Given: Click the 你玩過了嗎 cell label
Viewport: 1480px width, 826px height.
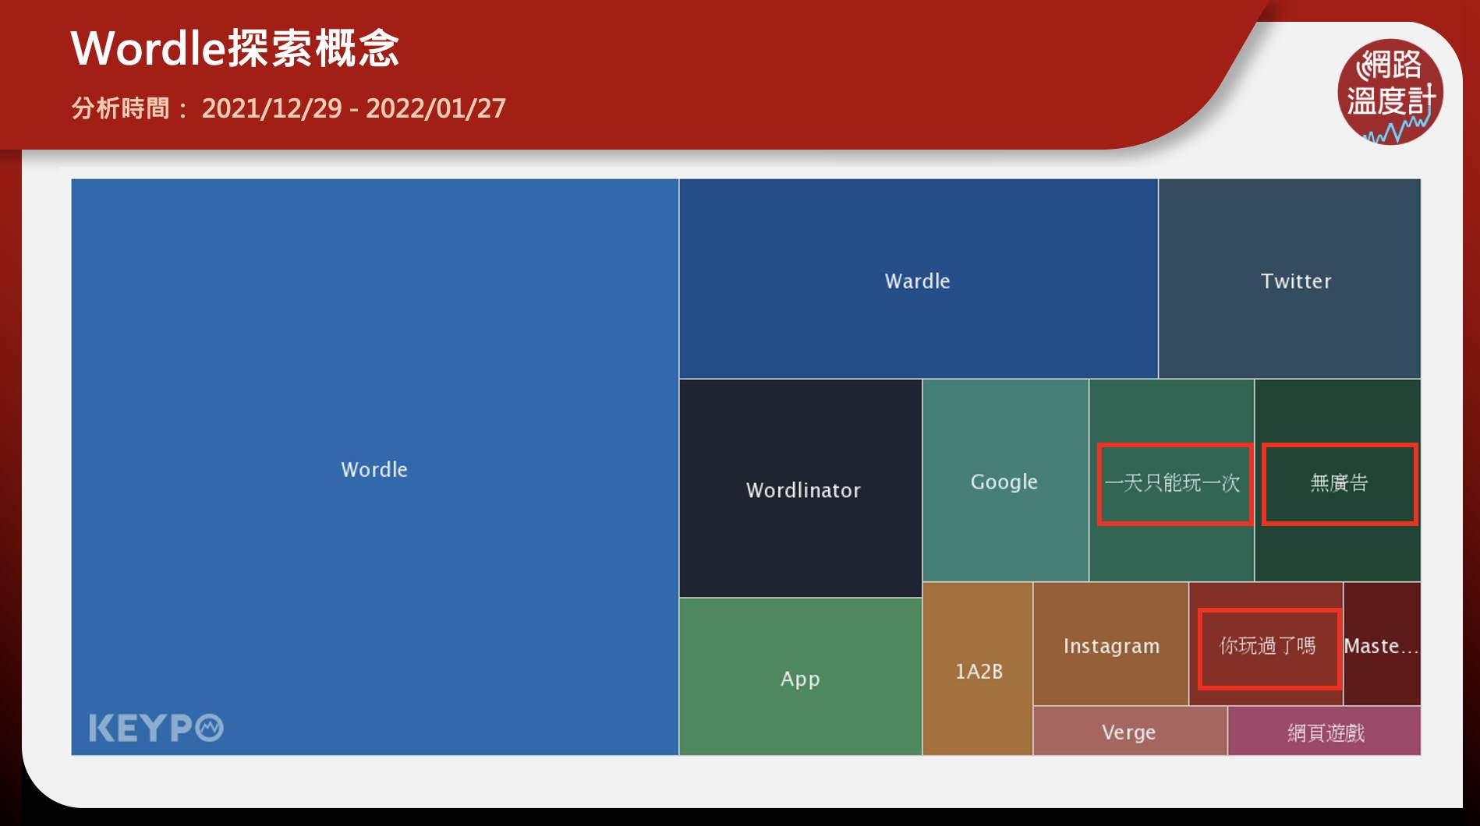Looking at the screenshot, I should point(1268,646).
